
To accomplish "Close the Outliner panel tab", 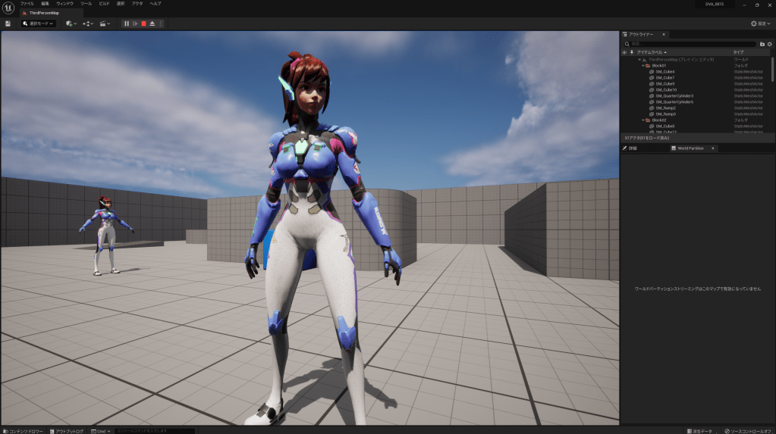I will (x=664, y=35).
